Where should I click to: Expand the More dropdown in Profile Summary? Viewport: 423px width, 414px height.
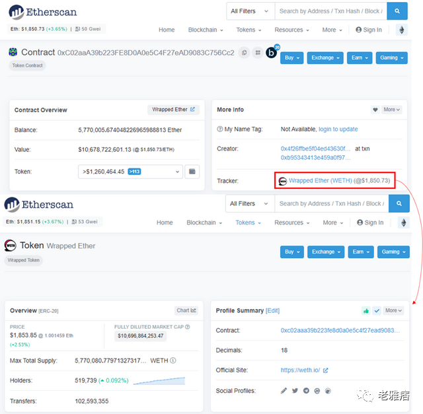tap(393, 310)
